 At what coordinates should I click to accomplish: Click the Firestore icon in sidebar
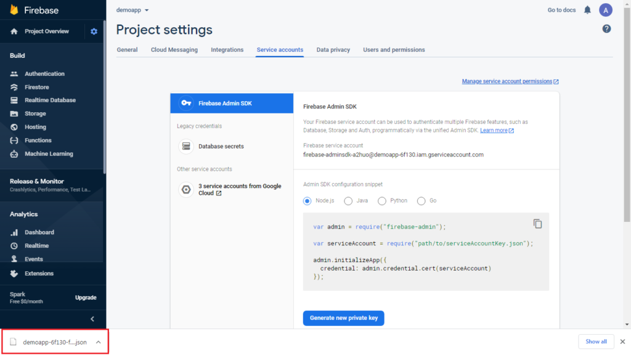click(x=14, y=87)
